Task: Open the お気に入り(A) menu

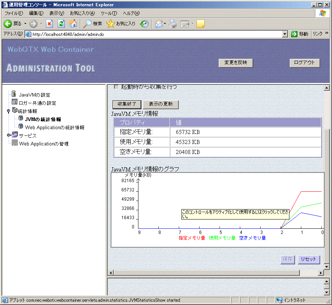Action: (x=83, y=13)
